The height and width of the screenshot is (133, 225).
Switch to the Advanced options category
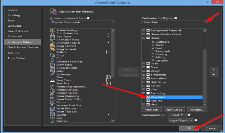tap(15, 36)
